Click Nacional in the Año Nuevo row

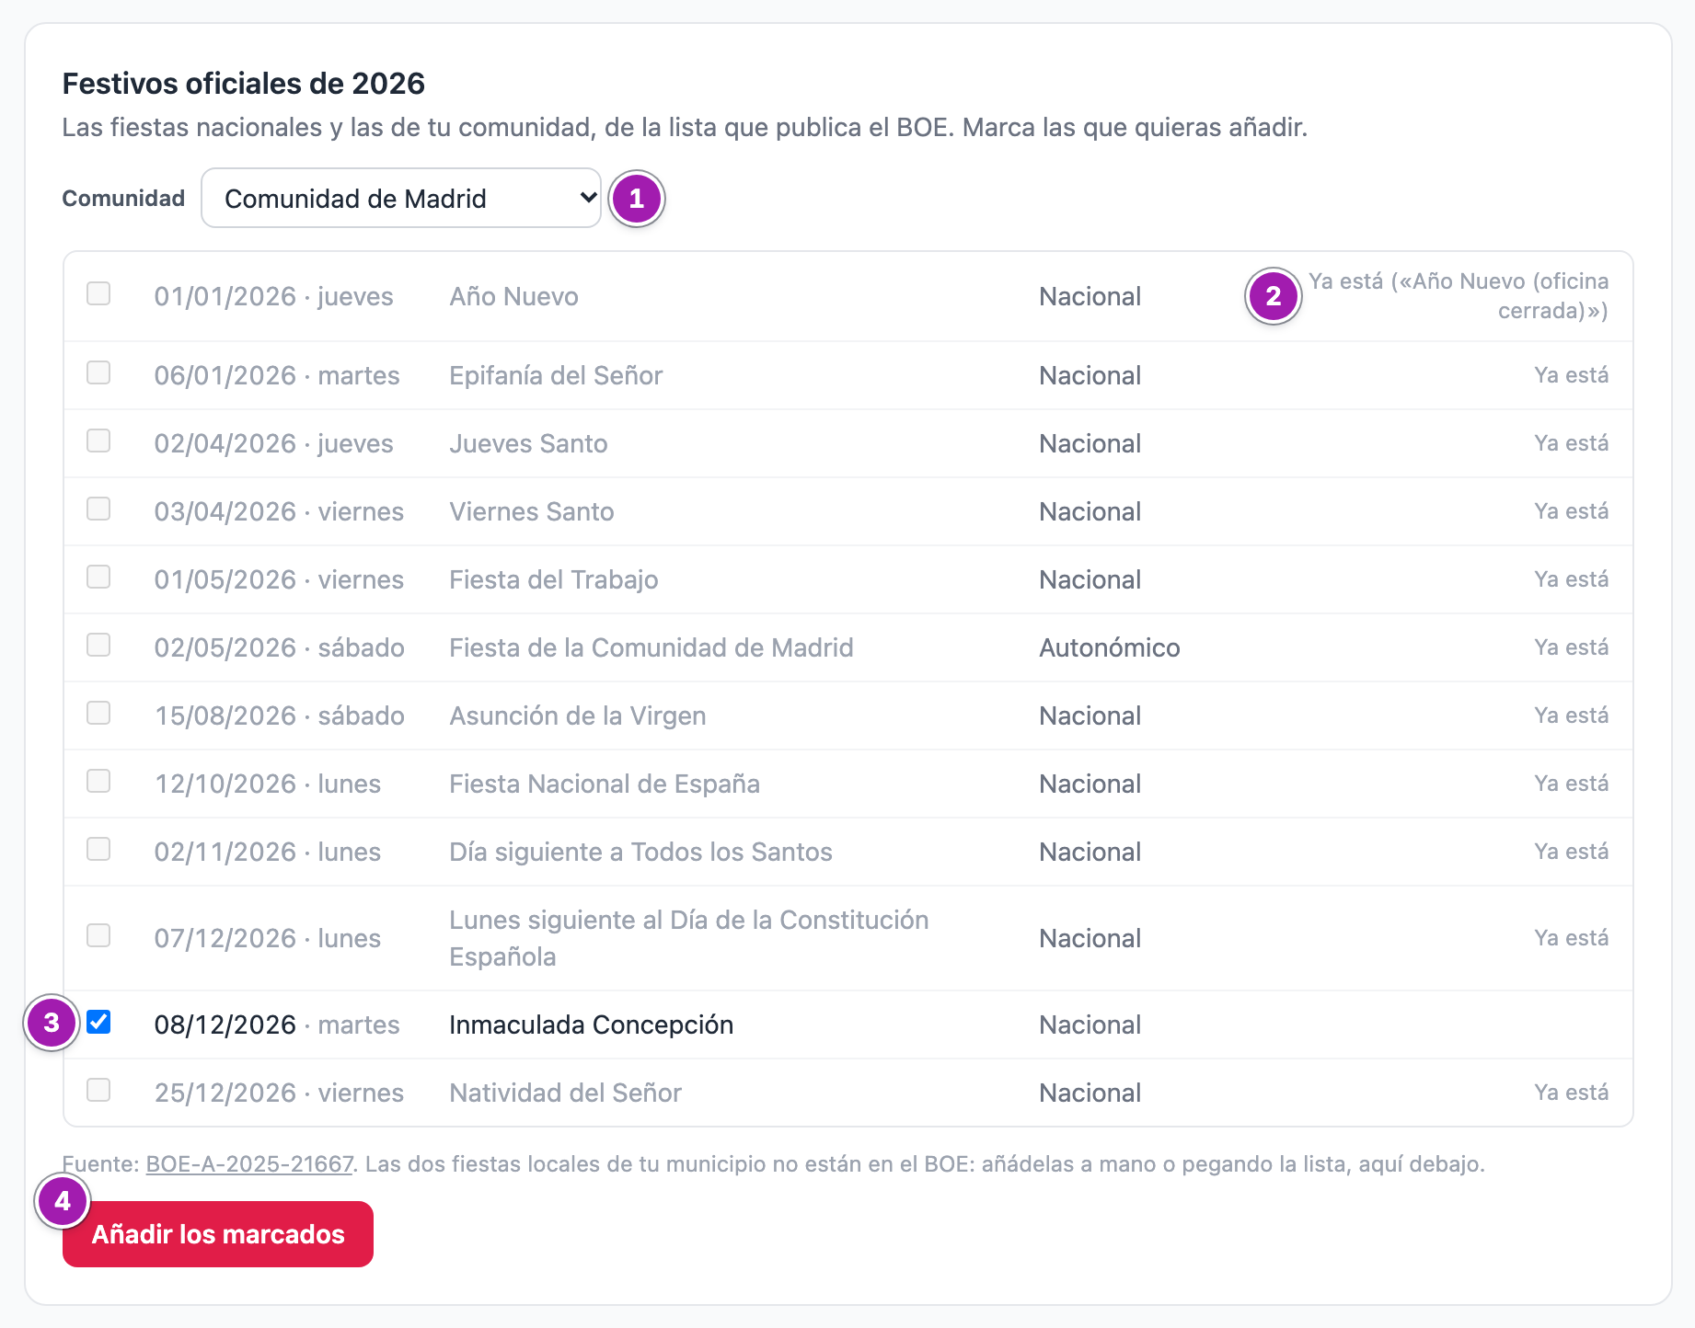click(x=1090, y=297)
